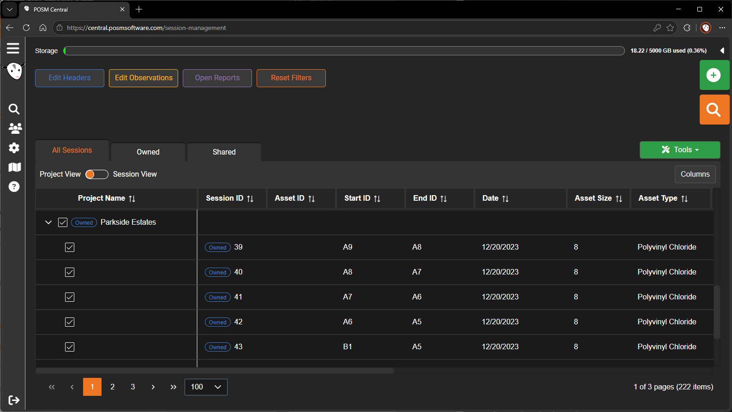
Task: Switch to Shared tab
Action: point(224,152)
